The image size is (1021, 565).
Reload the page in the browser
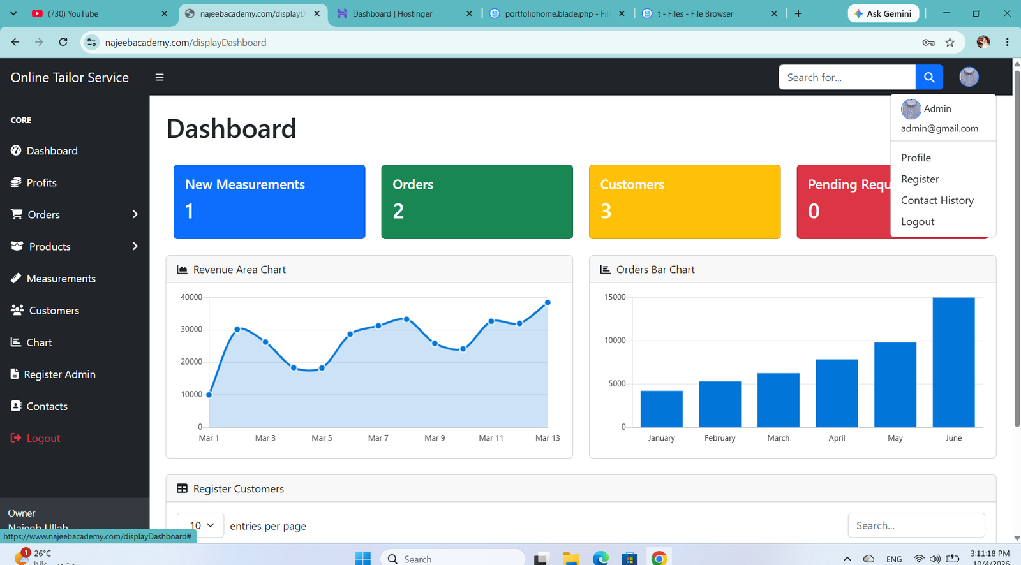(x=63, y=42)
